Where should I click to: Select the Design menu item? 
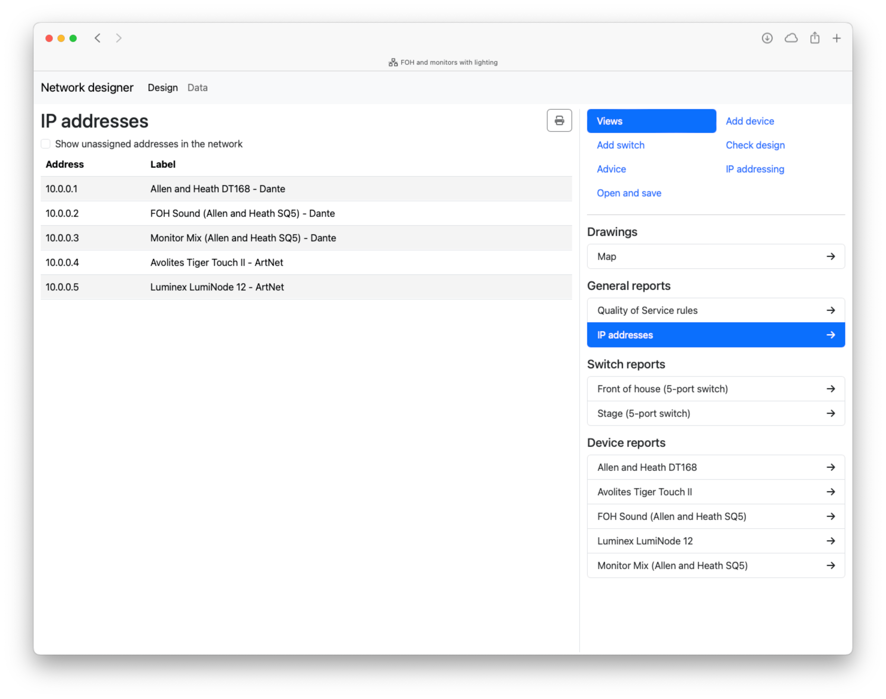click(162, 87)
